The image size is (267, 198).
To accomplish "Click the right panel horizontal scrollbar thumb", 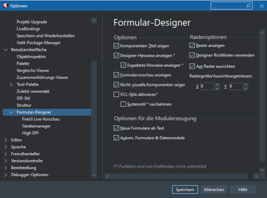I will coord(179,176).
